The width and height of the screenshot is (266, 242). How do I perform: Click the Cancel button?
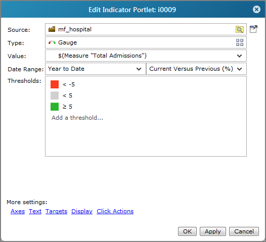(244, 231)
